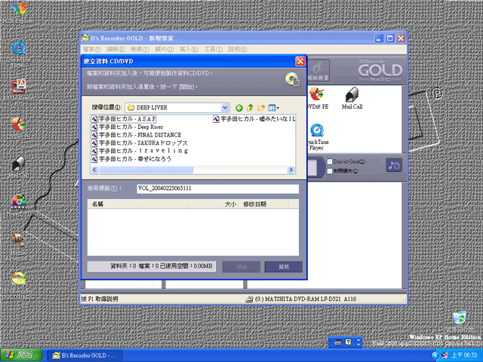Go back using the green back arrow
483x362 pixels.
[238, 108]
